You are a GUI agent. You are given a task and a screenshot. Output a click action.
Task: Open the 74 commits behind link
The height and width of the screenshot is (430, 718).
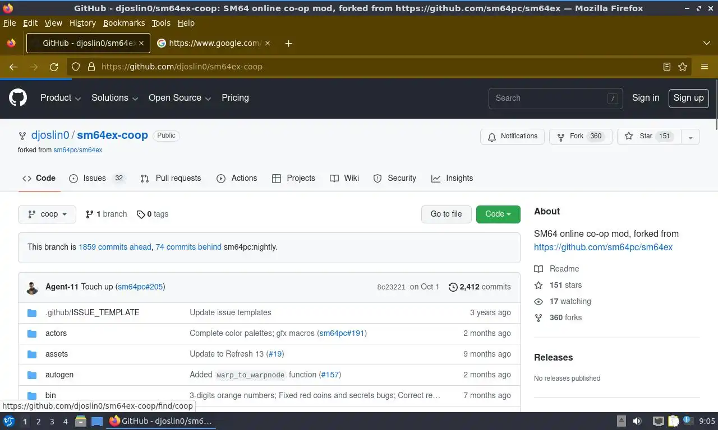click(x=188, y=247)
